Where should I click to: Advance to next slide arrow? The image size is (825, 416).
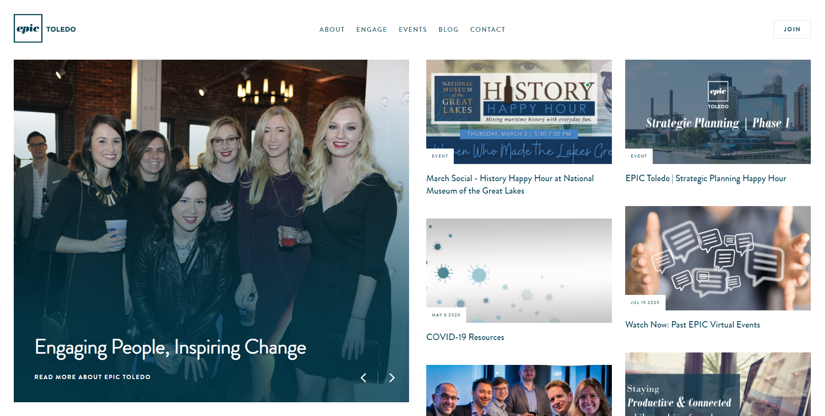392,378
